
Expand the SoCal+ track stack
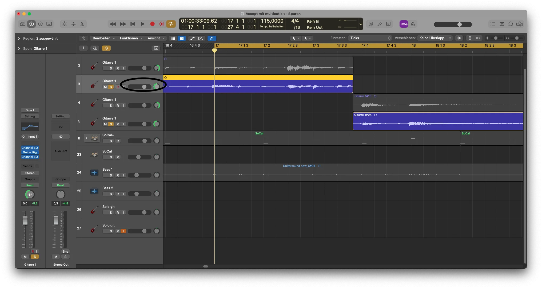[x=86, y=138]
